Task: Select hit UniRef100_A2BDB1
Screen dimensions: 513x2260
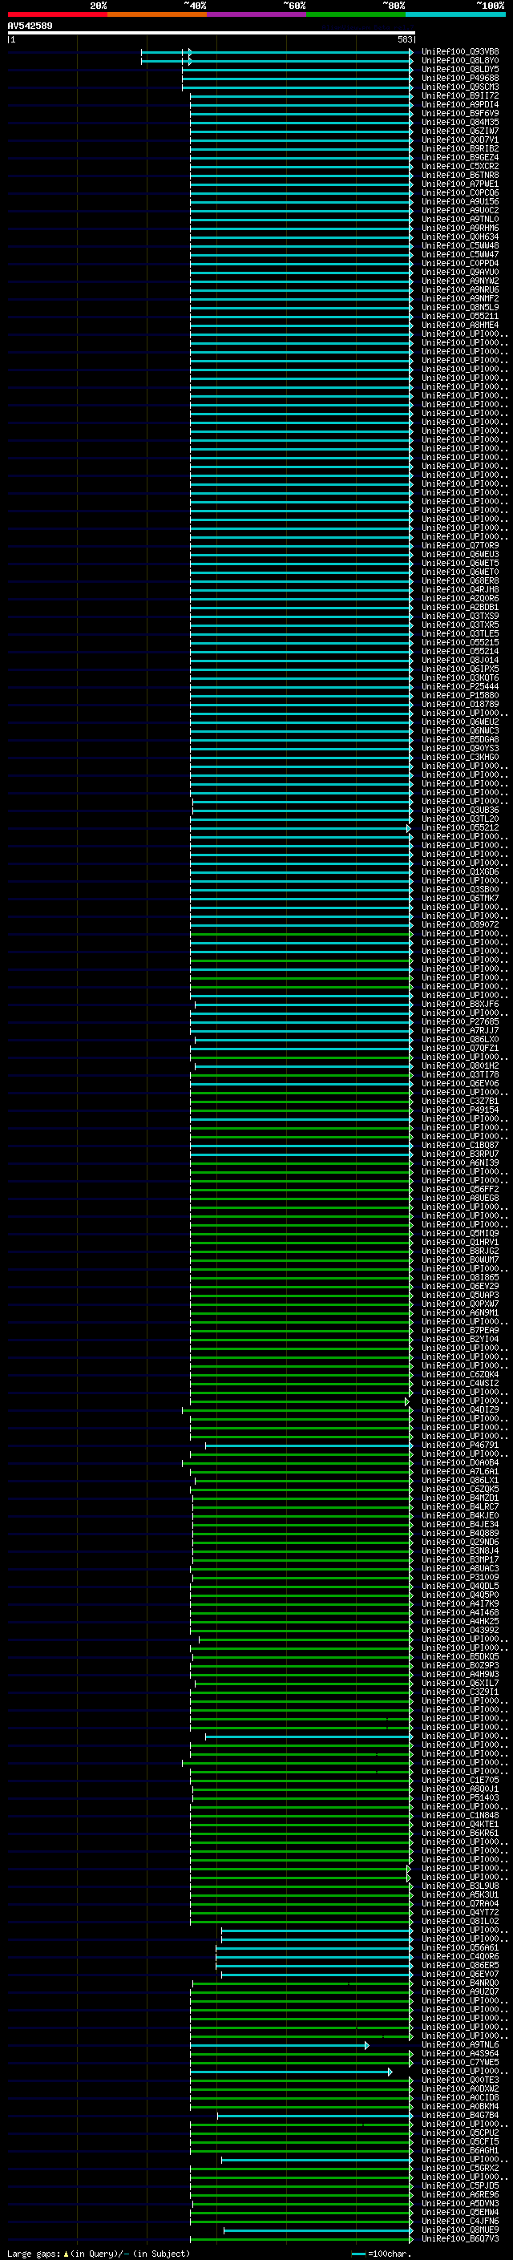Action: (460, 607)
